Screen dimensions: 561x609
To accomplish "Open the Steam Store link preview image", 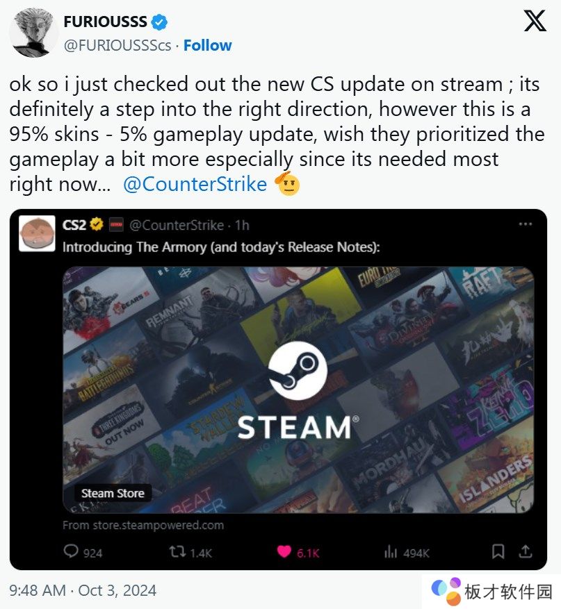I will click(x=298, y=390).
